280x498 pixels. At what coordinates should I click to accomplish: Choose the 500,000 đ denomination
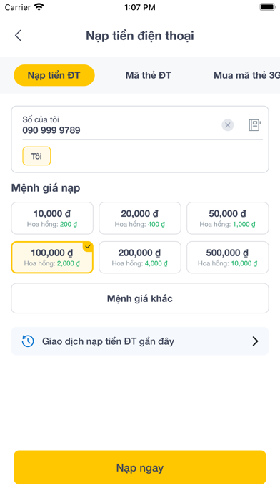pos(228,258)
